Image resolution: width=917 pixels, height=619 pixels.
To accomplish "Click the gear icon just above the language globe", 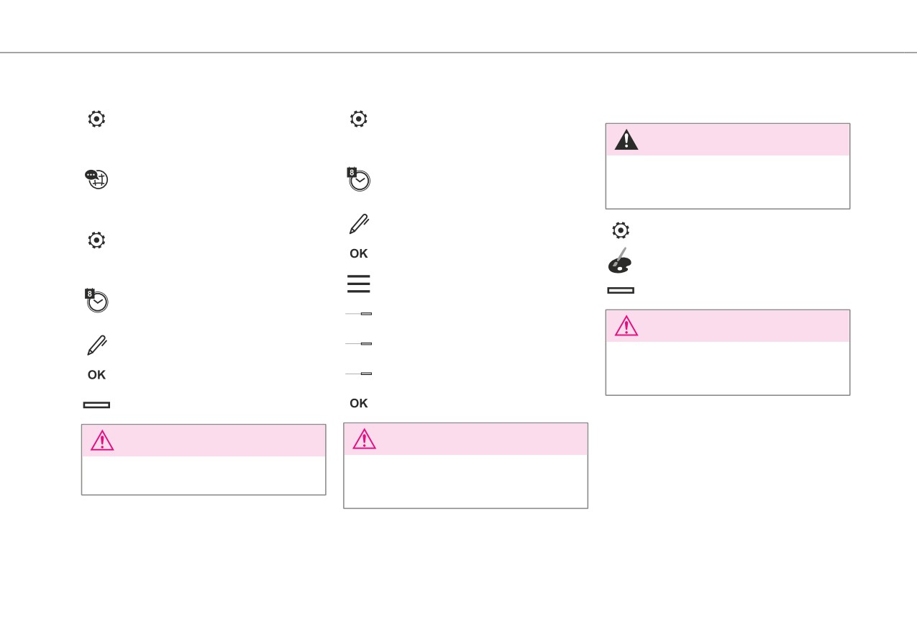I will pyautogui.click(x=96, y=119).
